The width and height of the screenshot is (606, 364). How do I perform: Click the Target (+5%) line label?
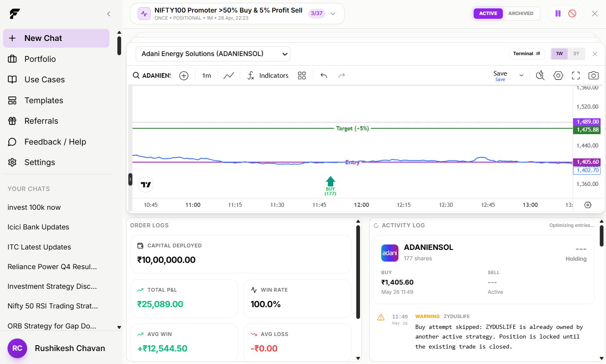352,129
